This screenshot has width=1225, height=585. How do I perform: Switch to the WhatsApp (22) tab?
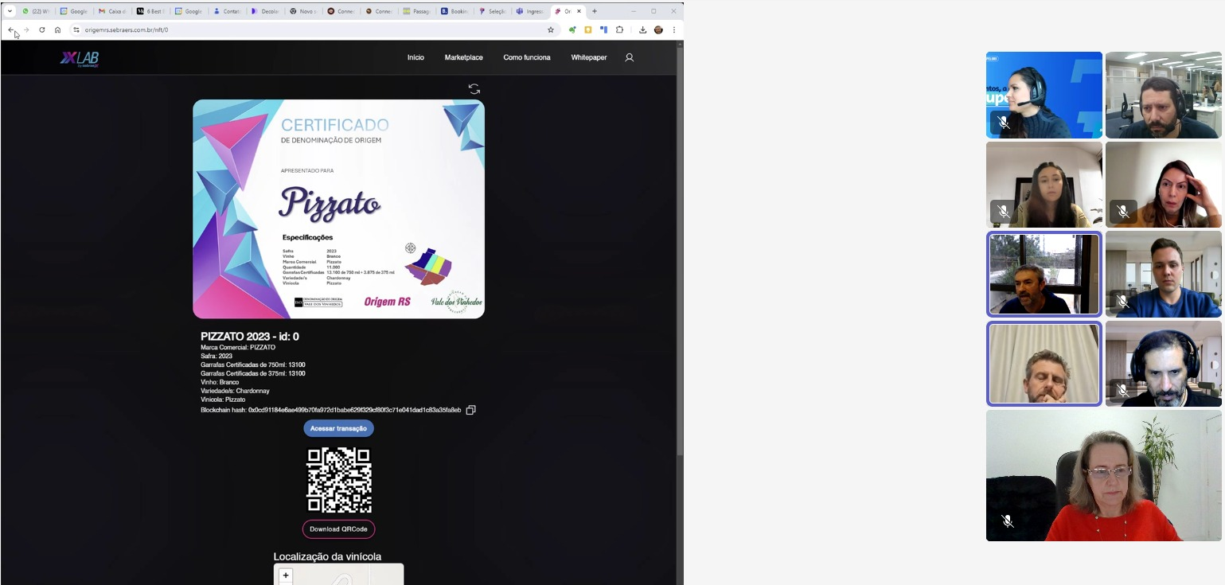tap(36, 11)
